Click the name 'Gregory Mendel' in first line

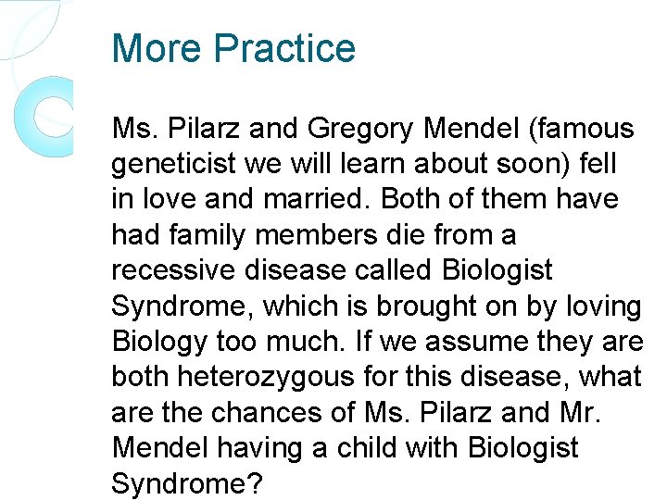tap(413, 128)
